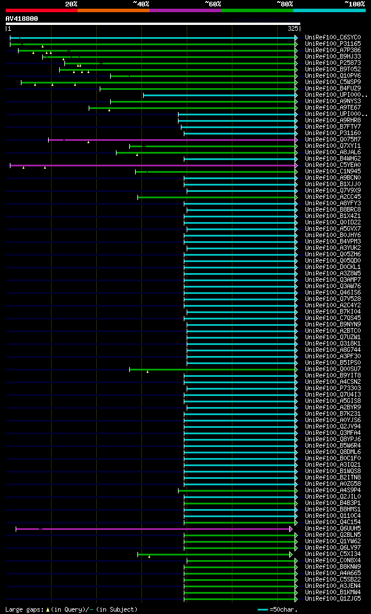This screenshot has height=614, width=371.
Task: Click the orange ~40% legend segment
Action: (x=114, y=10)
